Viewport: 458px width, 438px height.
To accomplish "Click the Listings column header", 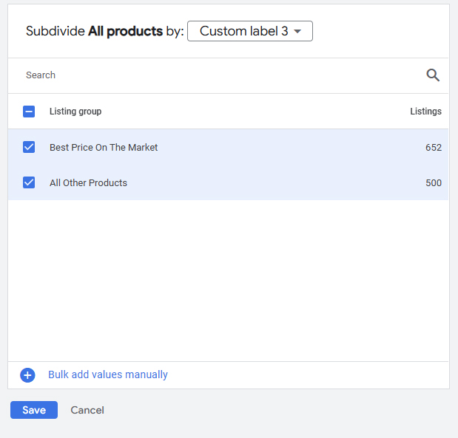I will pyautogui.click(x=426, y=112).
